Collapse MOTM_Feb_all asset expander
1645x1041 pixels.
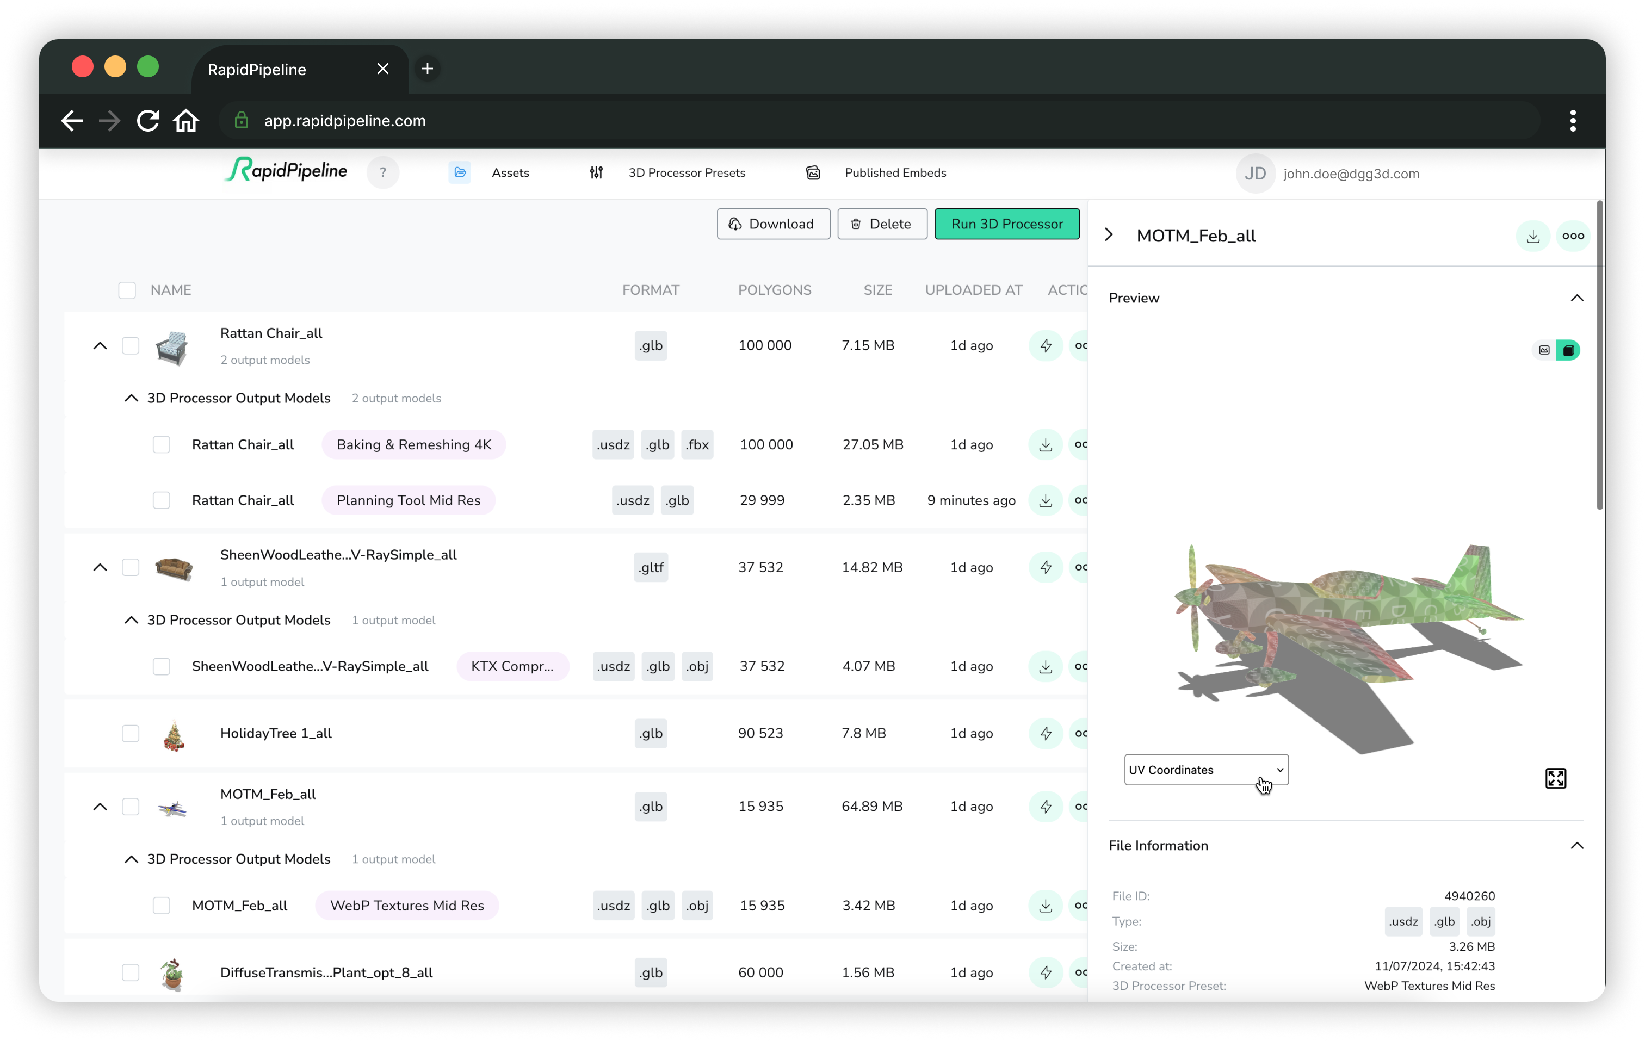[x=100, y=806]
